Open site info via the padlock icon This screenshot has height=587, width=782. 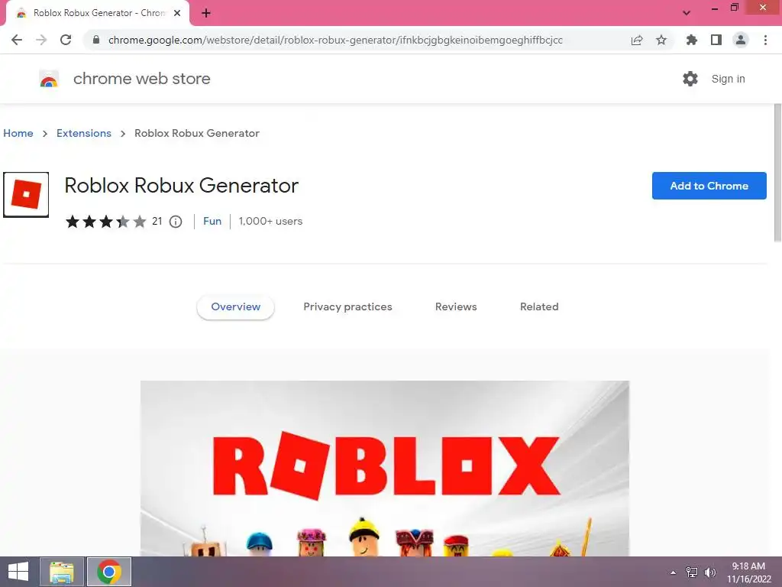(96, 40)
